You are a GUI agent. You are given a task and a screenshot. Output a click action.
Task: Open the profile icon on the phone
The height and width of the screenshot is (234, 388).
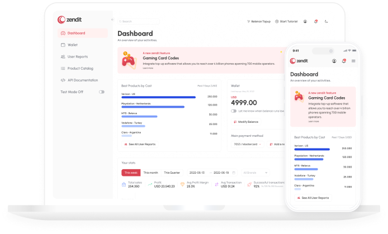(334, 61)
